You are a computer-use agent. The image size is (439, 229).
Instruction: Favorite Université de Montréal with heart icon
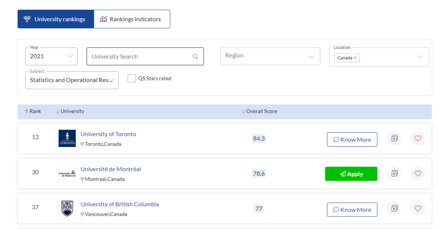pos(418,173)
